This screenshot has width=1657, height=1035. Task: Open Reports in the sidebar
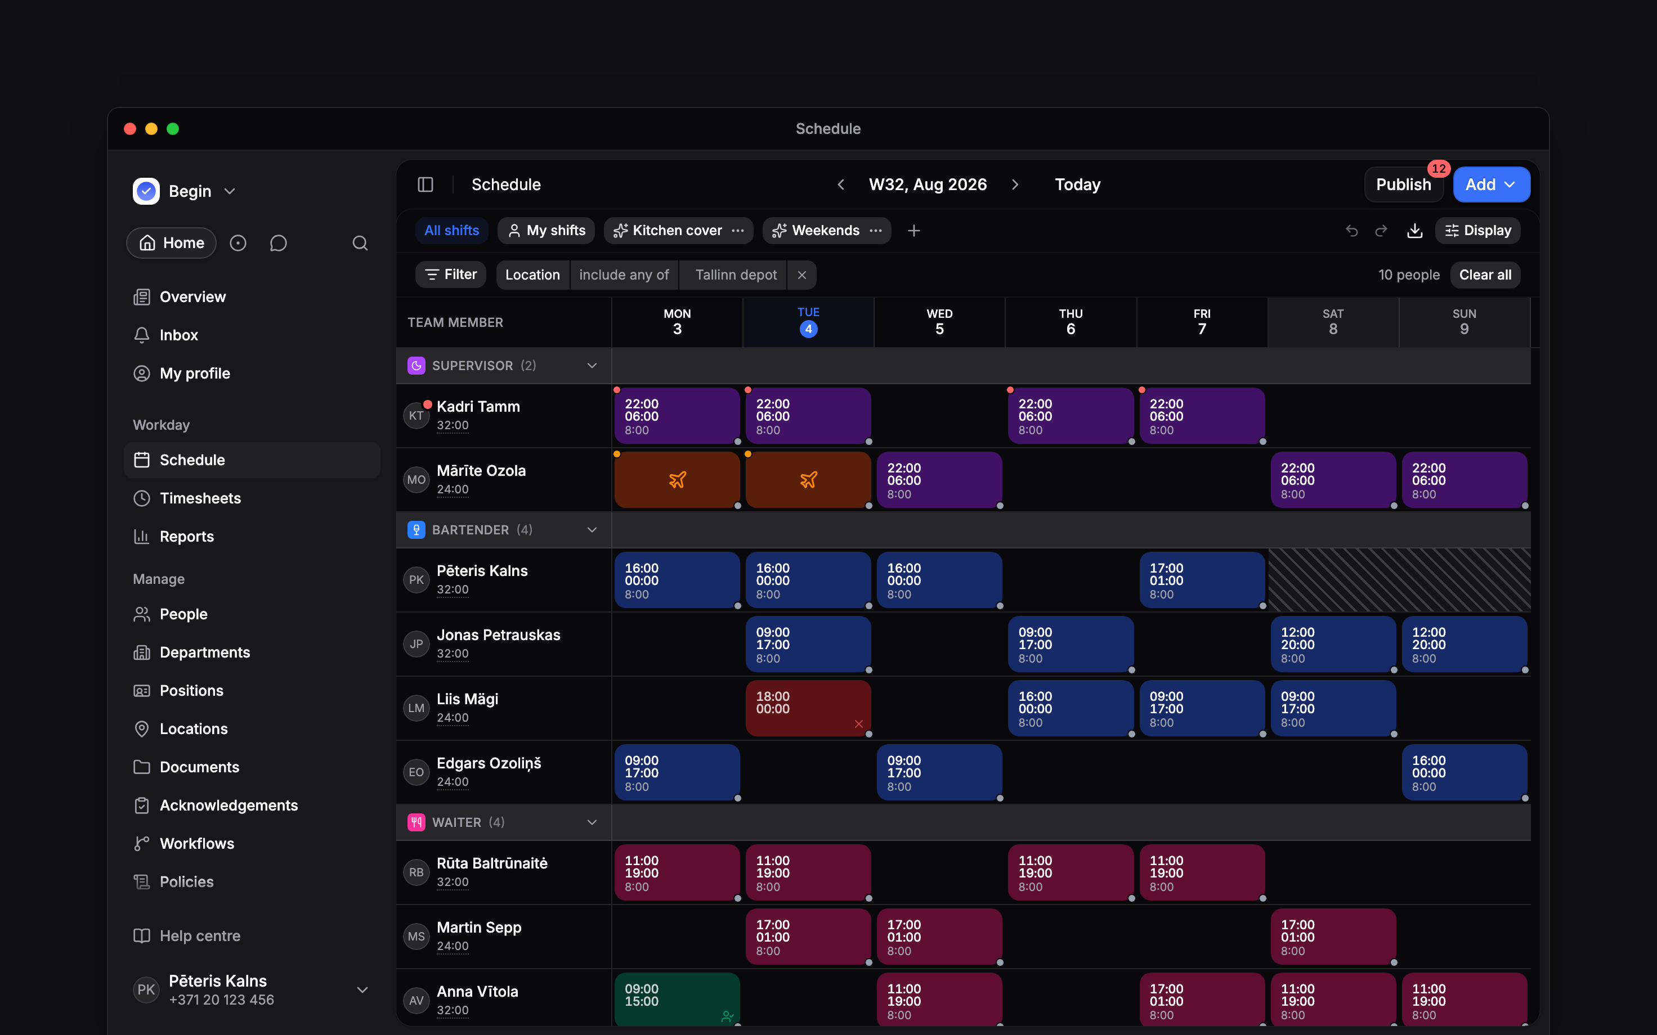pyautogui.click(x=252, y=537)
